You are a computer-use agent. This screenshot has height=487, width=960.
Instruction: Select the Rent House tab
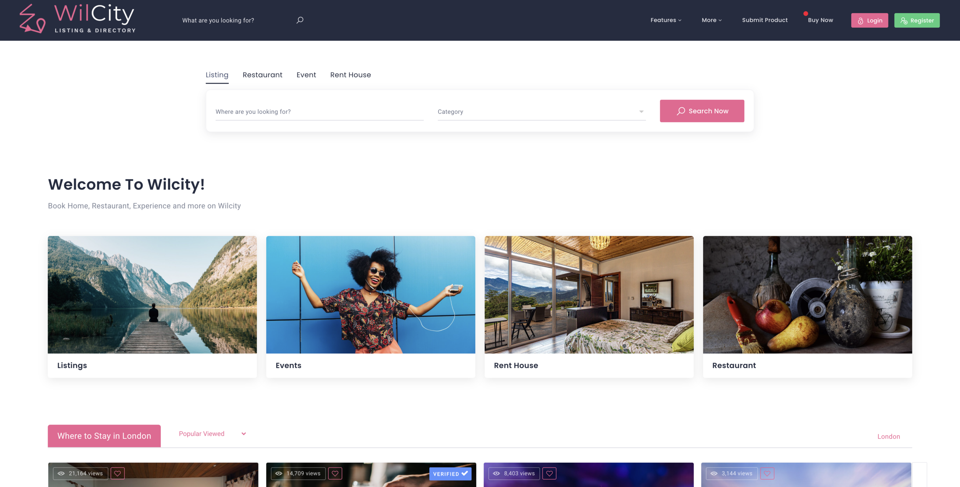(350, 75)
